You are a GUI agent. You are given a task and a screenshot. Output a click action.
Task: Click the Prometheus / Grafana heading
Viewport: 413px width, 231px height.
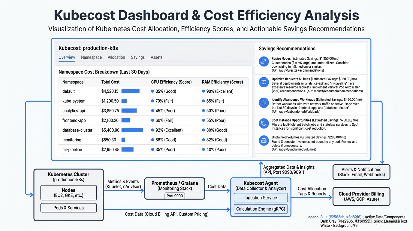[x=175, y=183]
